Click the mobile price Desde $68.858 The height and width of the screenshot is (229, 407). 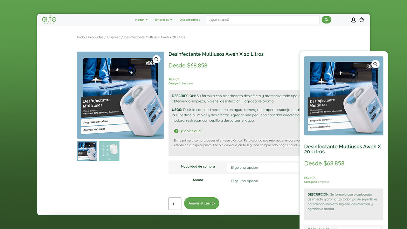(324, 163)
